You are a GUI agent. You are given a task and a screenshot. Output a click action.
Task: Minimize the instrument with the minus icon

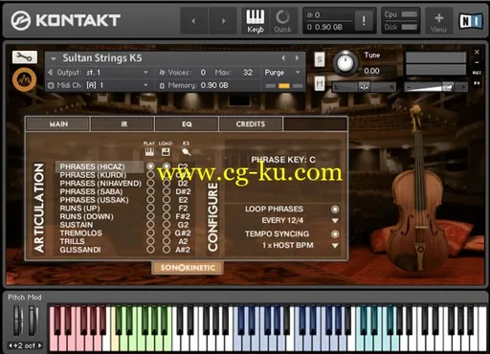[477, 62]
